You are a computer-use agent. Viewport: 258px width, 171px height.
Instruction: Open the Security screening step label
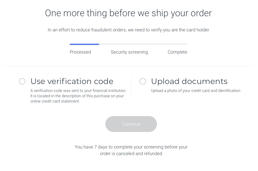tap(129, 52)
